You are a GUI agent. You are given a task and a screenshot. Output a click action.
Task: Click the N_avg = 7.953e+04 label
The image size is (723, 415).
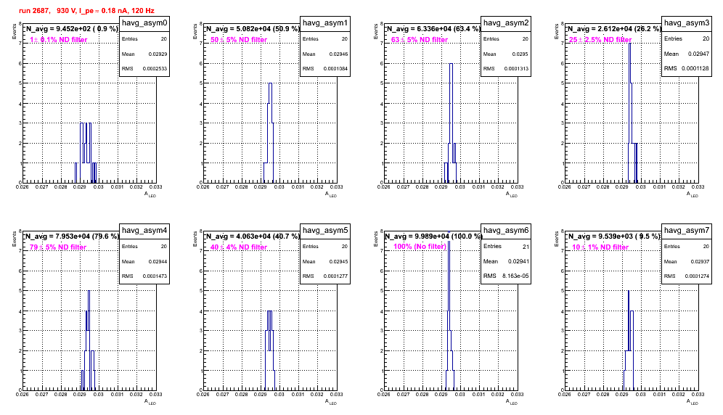coord(72,237)
